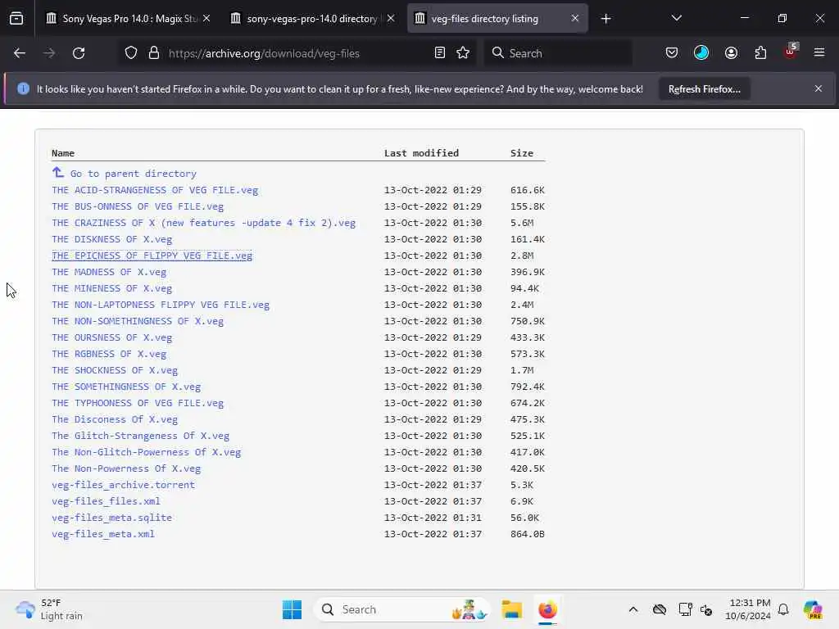Image resolution: width=839 pixels, height=629 pixels.
Task: Close the veg-files directory listing tab
Action: [x=575, y=19]
